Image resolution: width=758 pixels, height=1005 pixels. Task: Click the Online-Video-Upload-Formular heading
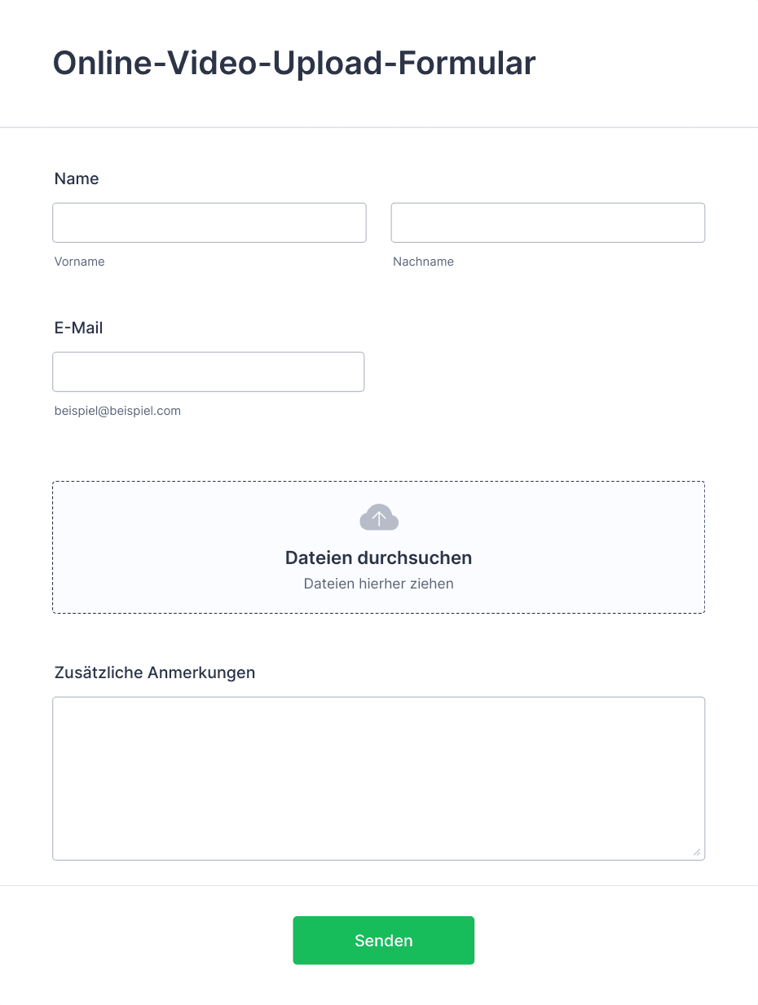click(294, 63)
